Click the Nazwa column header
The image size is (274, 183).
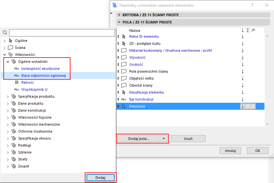pyautogui.click(x=135, y=30)
